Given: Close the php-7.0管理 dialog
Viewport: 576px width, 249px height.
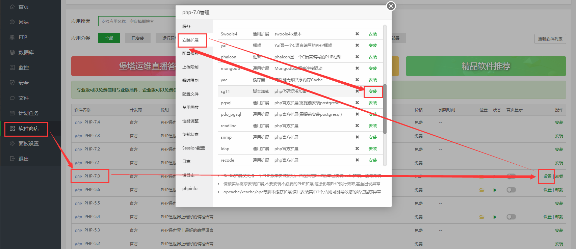Looking at the screenshot, I should 391,6.
